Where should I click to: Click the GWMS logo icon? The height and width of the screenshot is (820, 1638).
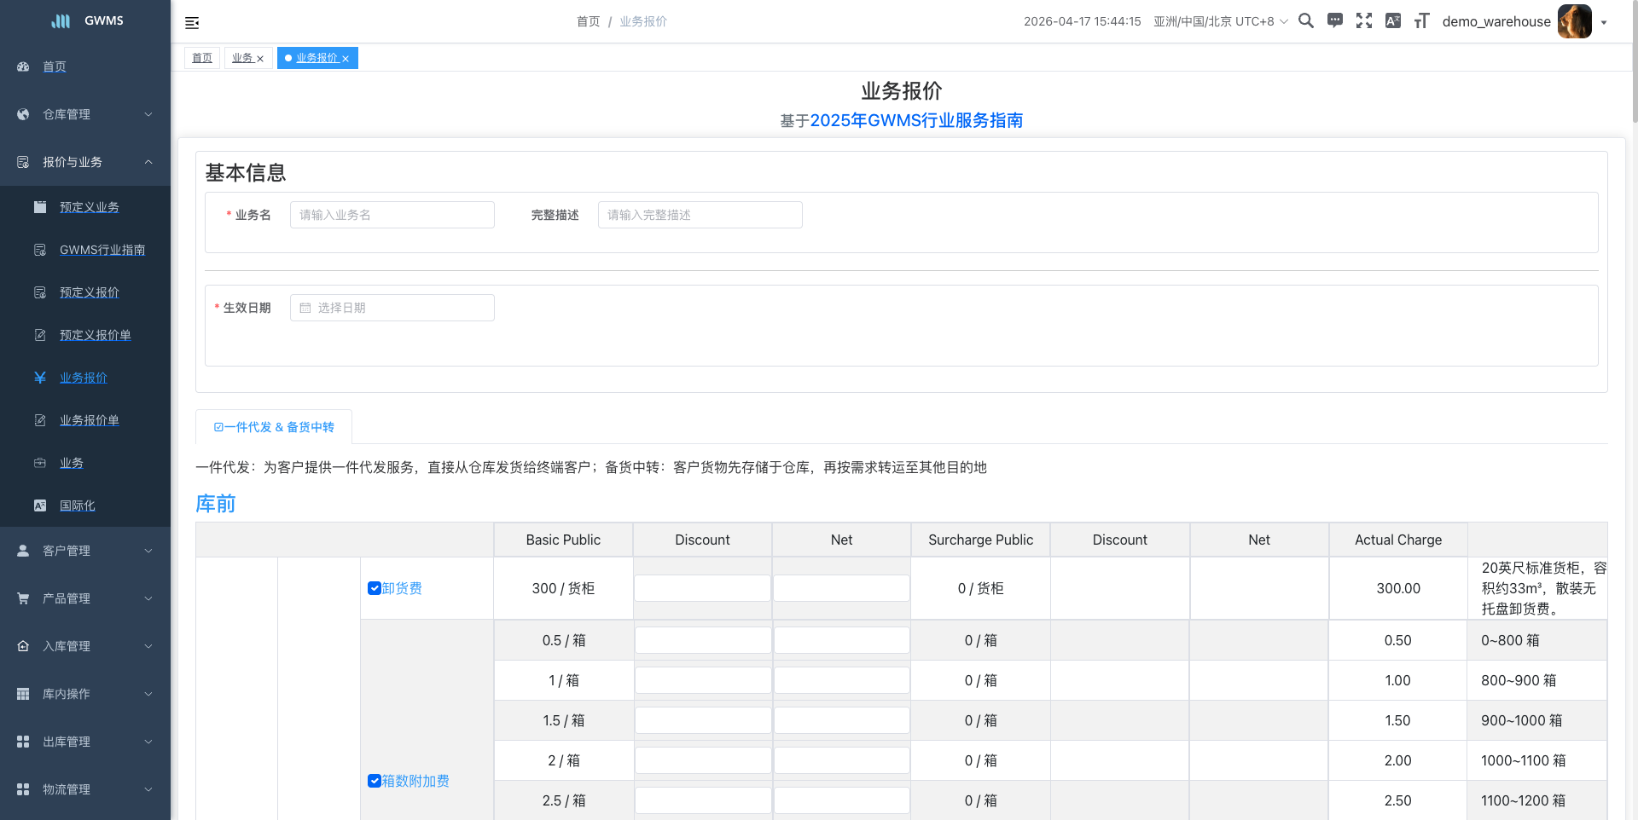coord(61,20)
